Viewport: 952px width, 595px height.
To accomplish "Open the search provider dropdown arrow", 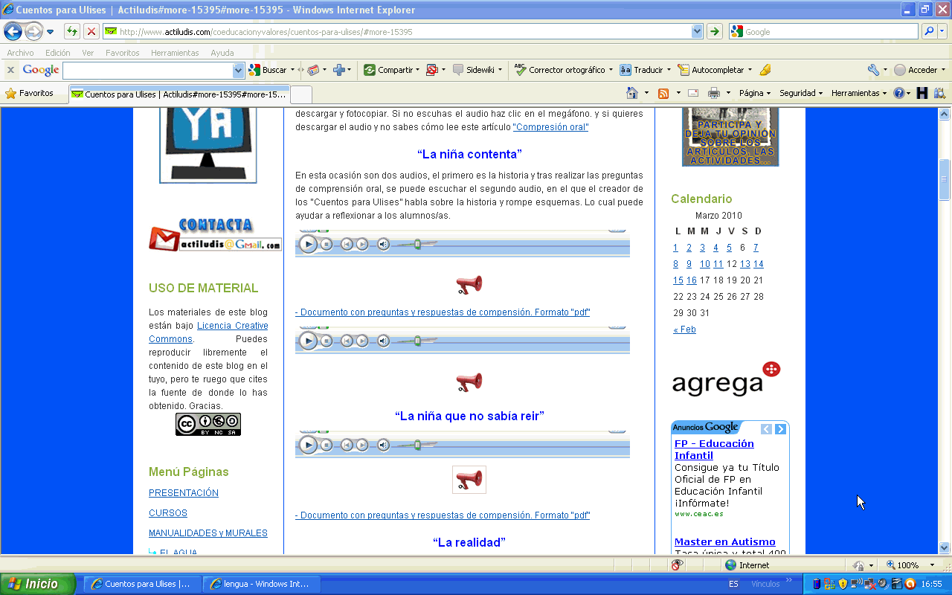I will (944, 31).
